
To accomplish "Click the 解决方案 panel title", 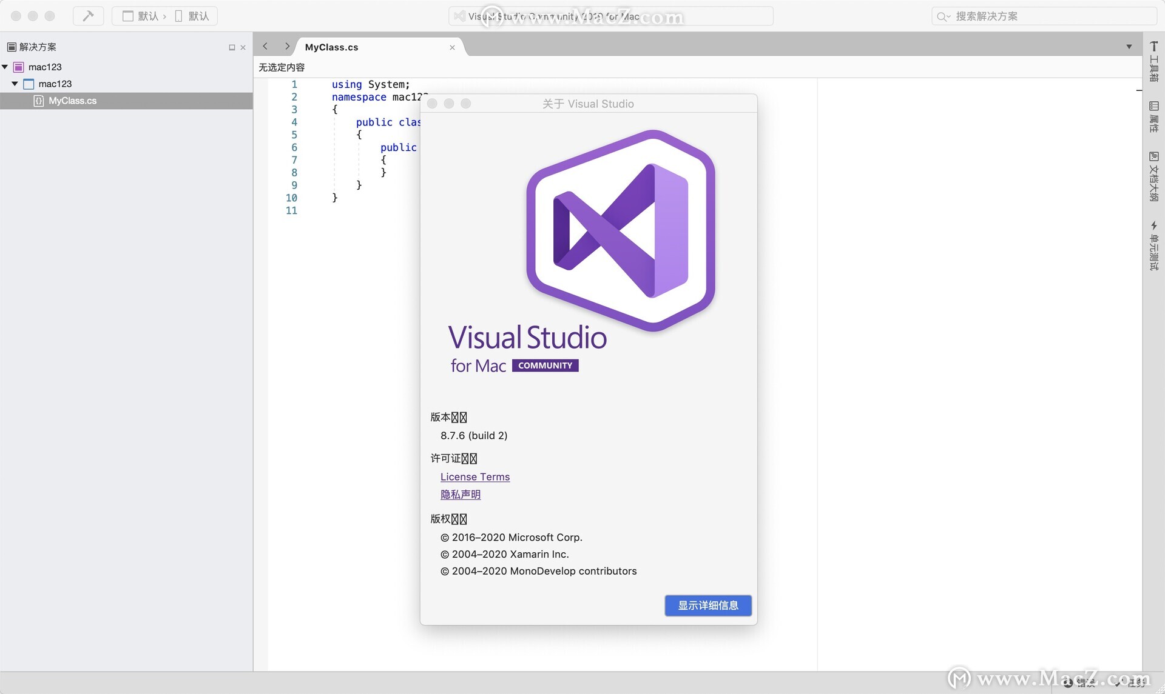I will point(37,47).
